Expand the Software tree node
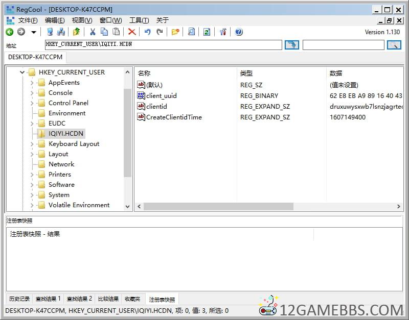Viewport: 409px width, 320px height. (32, 185)
